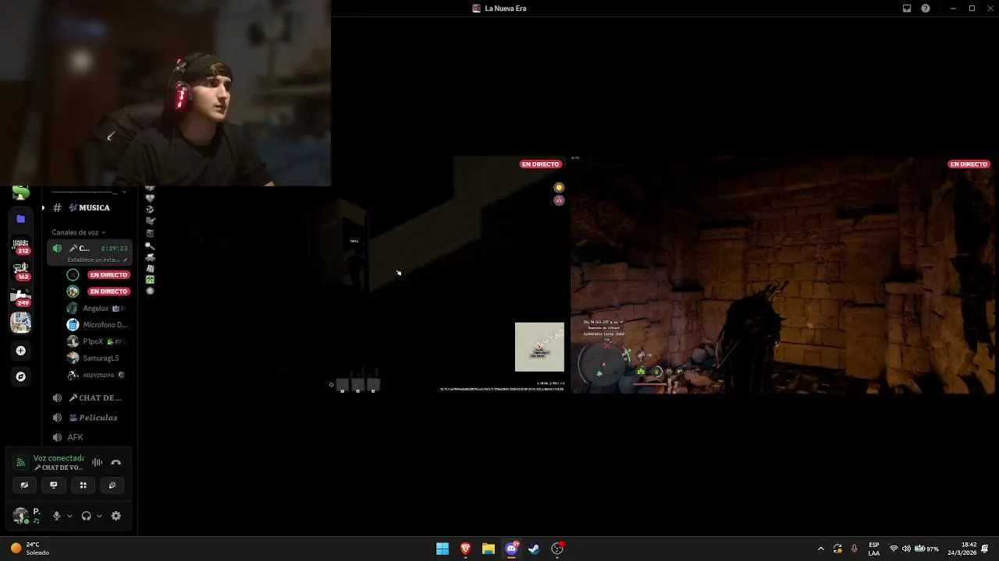
Task: Open the soundboard icon in the voice panel
Action: point(112,485)
